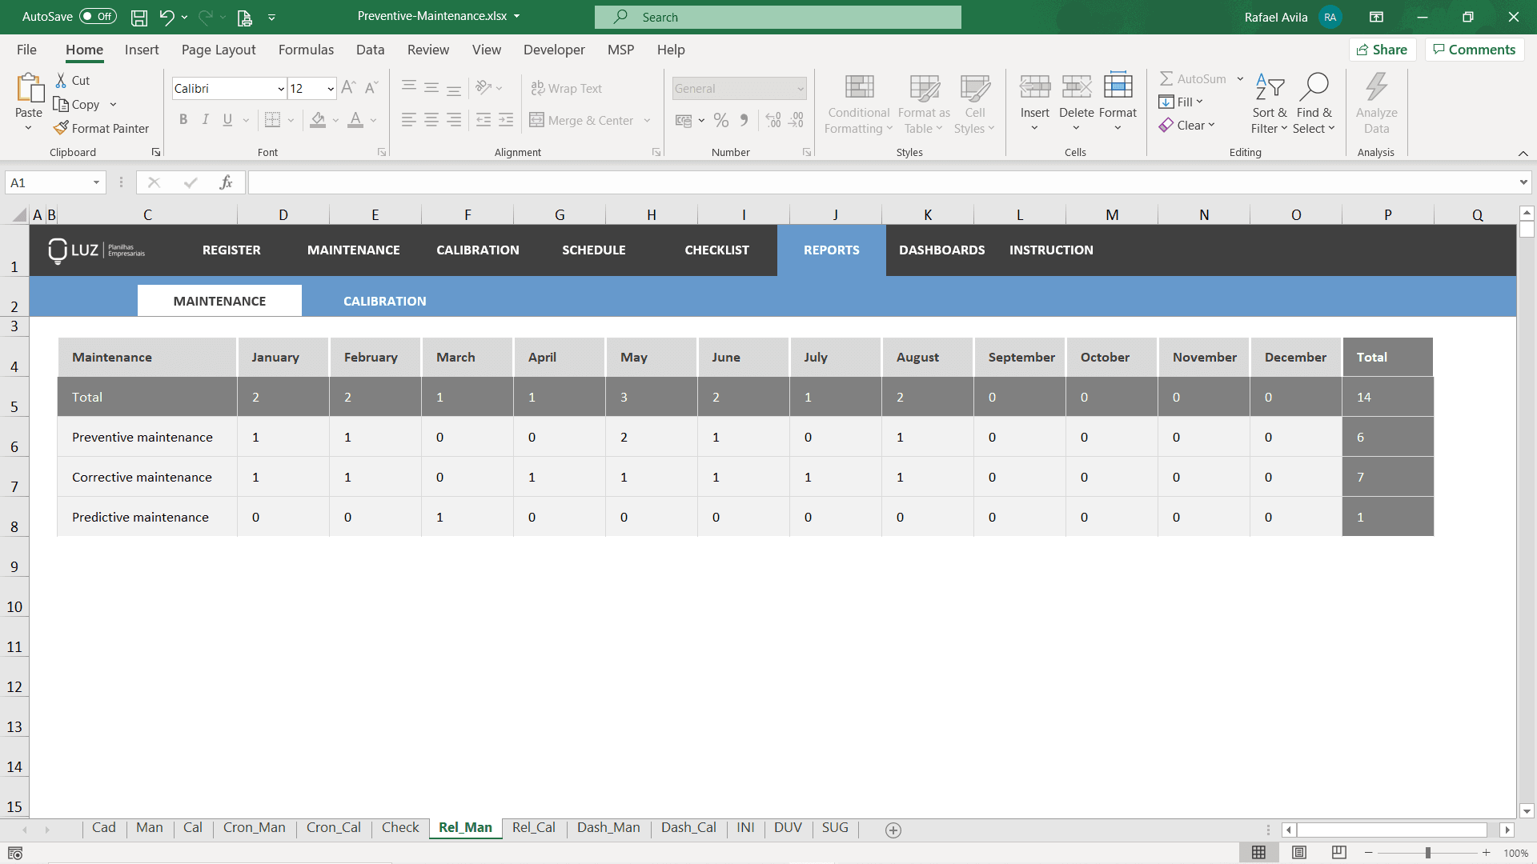Switch to the Formulas ribbon tab
The height and width of the screenshot is (864, 1537).
pyautogui.click(x=306, y=50)
